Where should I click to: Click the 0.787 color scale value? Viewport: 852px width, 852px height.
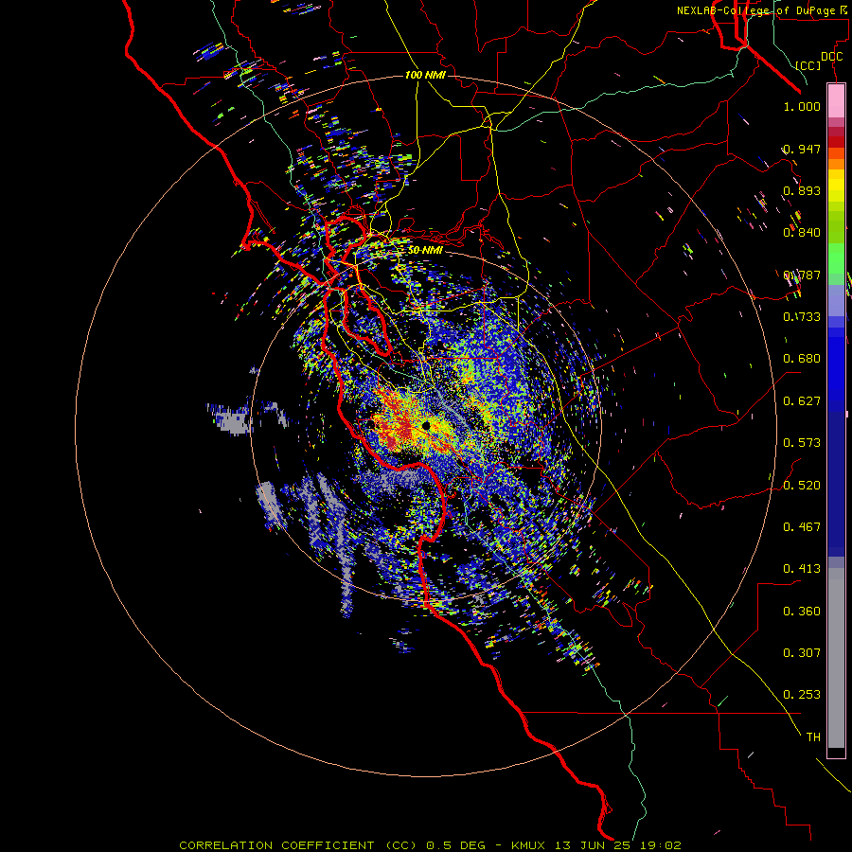(802, 275)
